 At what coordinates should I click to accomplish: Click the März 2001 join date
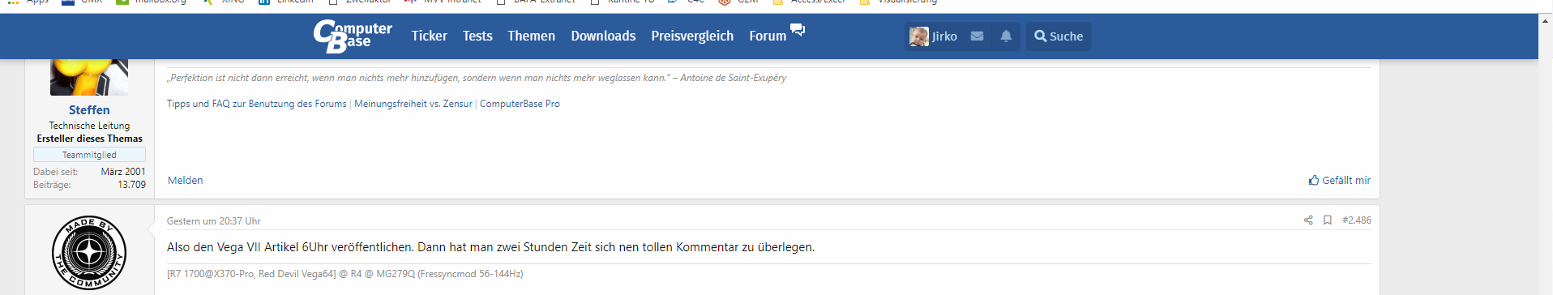(x=123, y=172)
